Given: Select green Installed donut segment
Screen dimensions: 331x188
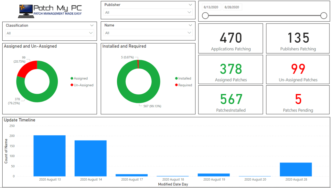Looking at the screenshot, I should (138, 98).
